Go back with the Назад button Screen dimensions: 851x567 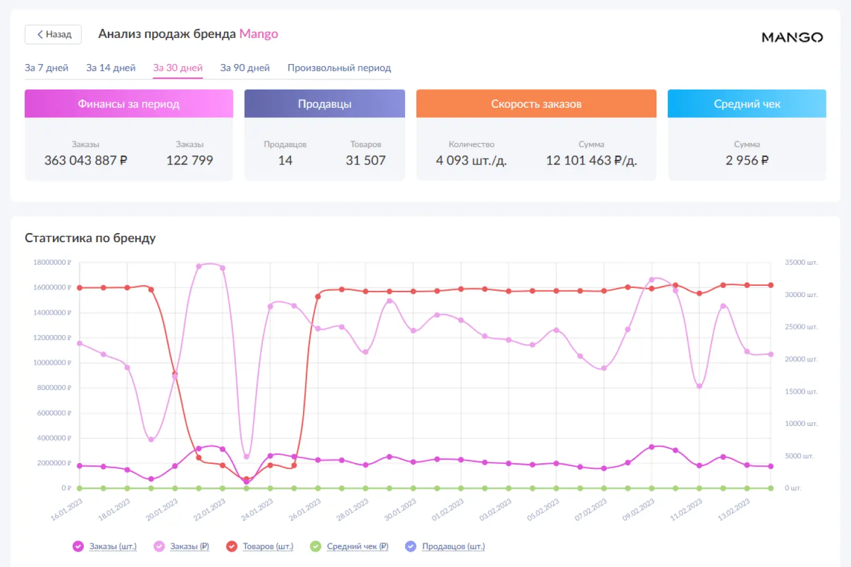click(53, 35)
